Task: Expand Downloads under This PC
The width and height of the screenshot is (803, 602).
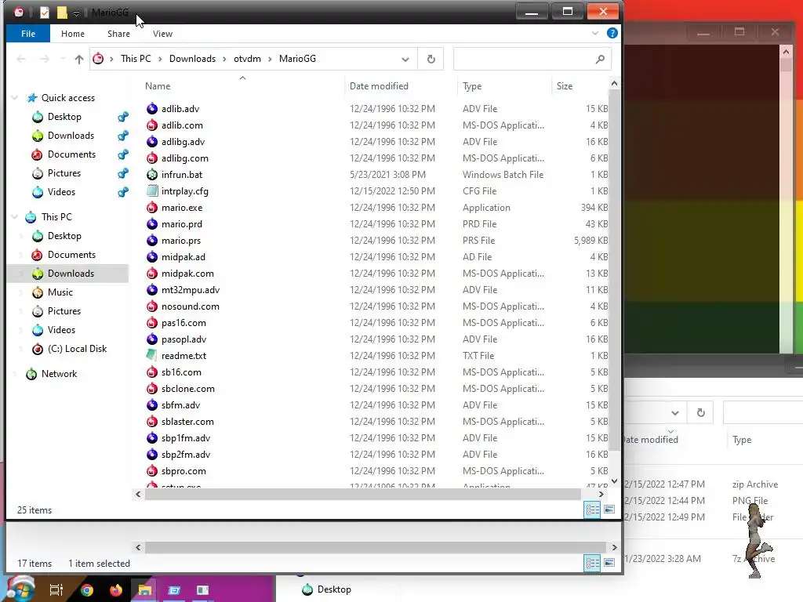Action: point(21,274)
